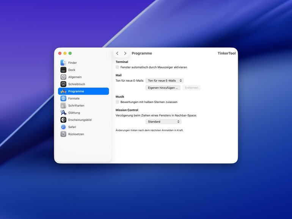Open the Erscheinungsbild label in sidebar

pos(80,120)
